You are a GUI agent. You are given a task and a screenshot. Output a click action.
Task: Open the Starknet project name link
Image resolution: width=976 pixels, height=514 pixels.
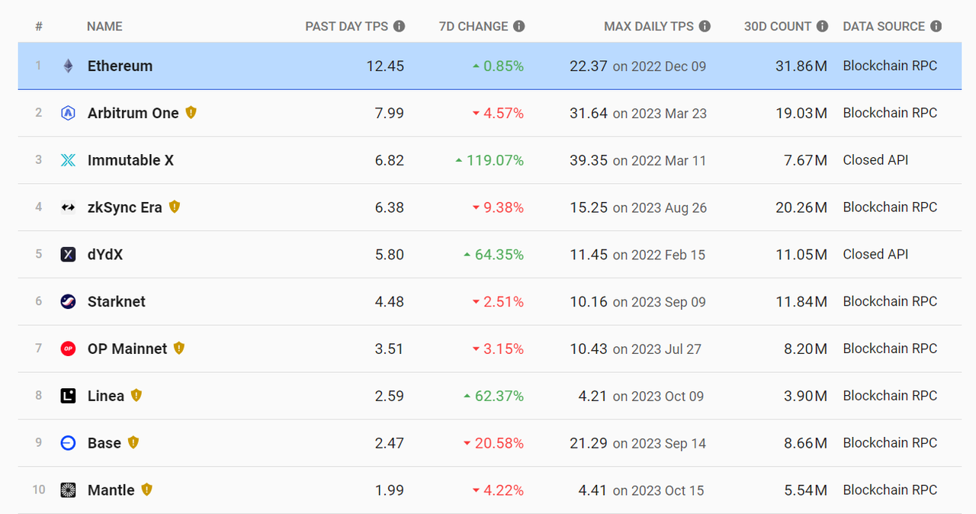[116, 302]
